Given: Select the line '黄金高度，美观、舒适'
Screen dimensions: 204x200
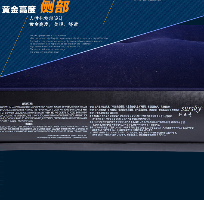Looking at the screenshot, I should (54, 24).
